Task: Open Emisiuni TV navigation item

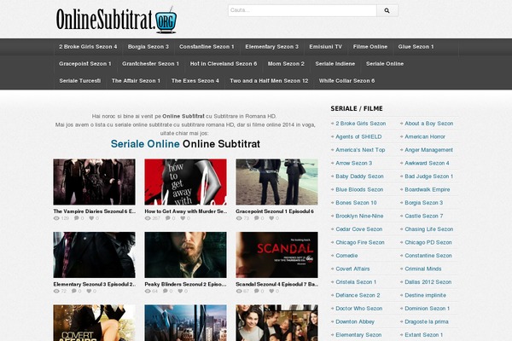Action: (326, 47)
